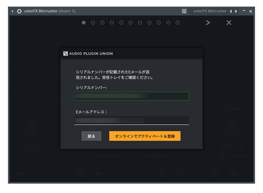Screen dimensions: 263x193
Task: Click the AUDIO PLUGIN UNION header text
Action: pos(91,54)
